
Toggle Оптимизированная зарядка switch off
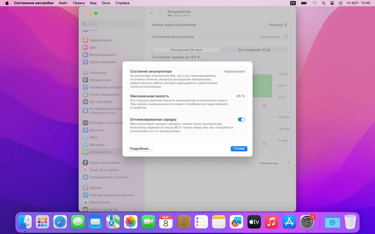pyautogui.click(x=241, y=119)
